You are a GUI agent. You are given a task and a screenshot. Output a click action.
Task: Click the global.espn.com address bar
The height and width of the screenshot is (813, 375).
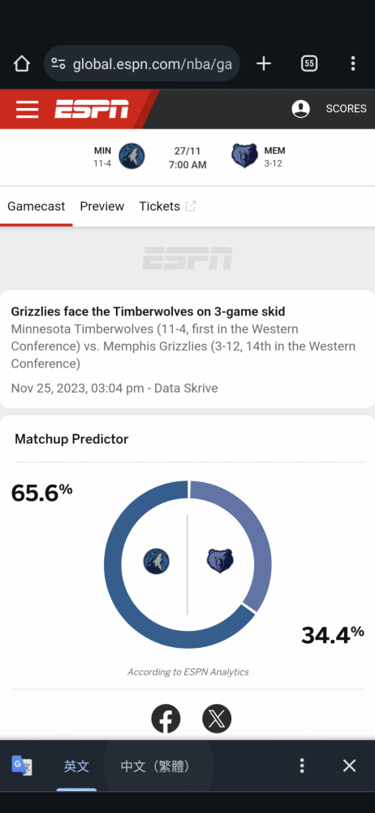coord(142,63)
